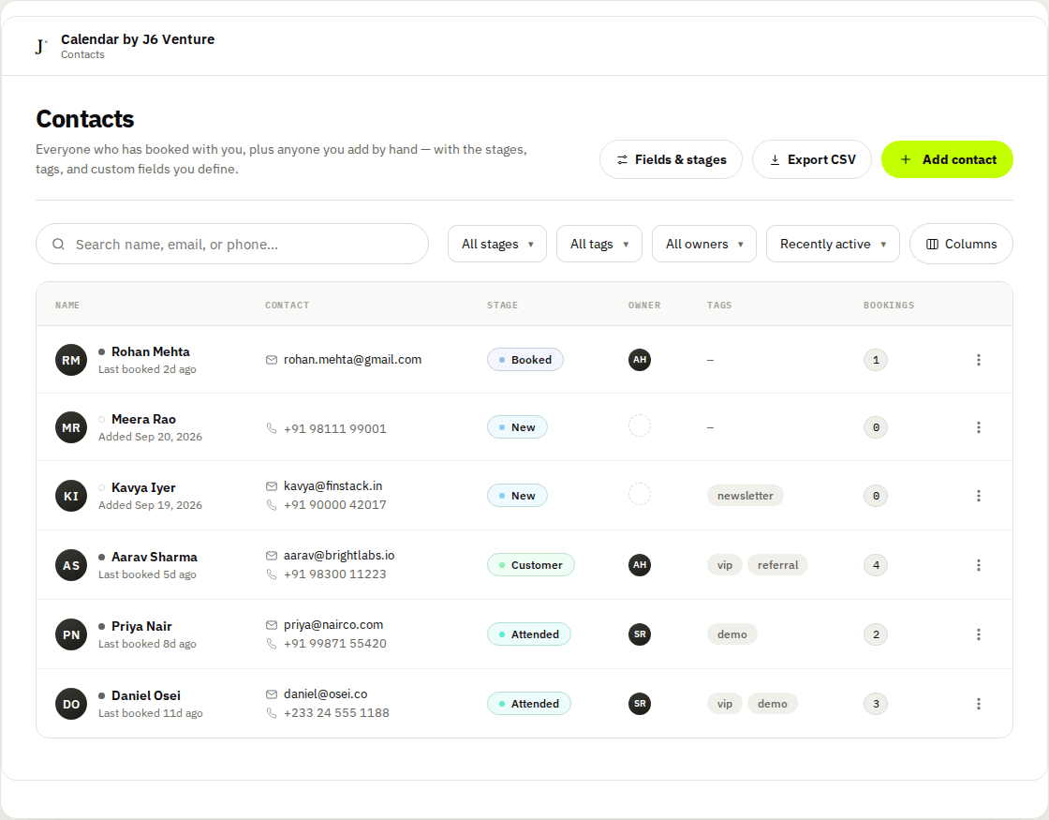Open Meera Rao contact name
Image resolution: width=1049 pixels, height=820 pixels.
point(144,419)
